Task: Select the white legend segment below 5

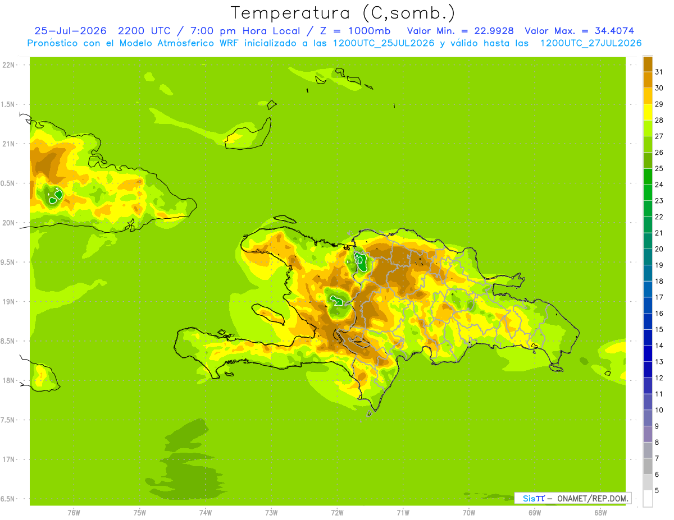Action: tap(648, 499)
